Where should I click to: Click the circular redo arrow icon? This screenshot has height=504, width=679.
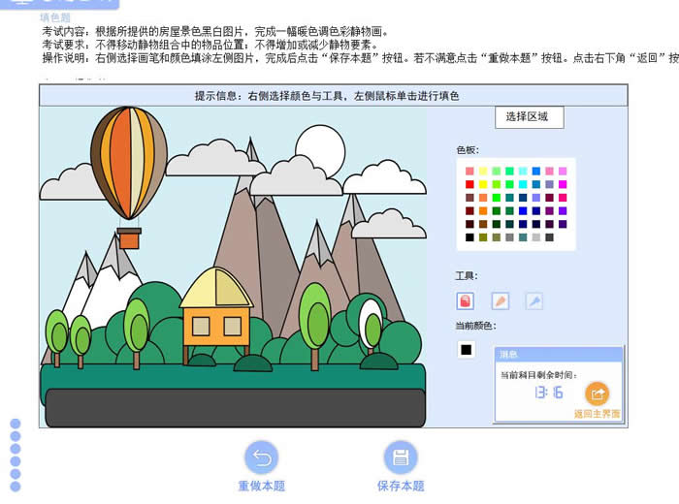coord(261,457)
